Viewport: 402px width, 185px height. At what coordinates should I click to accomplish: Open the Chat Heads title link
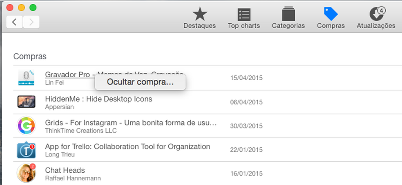(x=65, y=170)
